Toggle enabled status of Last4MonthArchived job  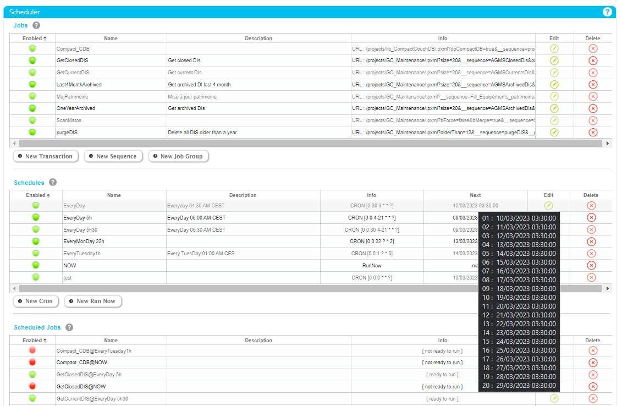coord(32,85)
